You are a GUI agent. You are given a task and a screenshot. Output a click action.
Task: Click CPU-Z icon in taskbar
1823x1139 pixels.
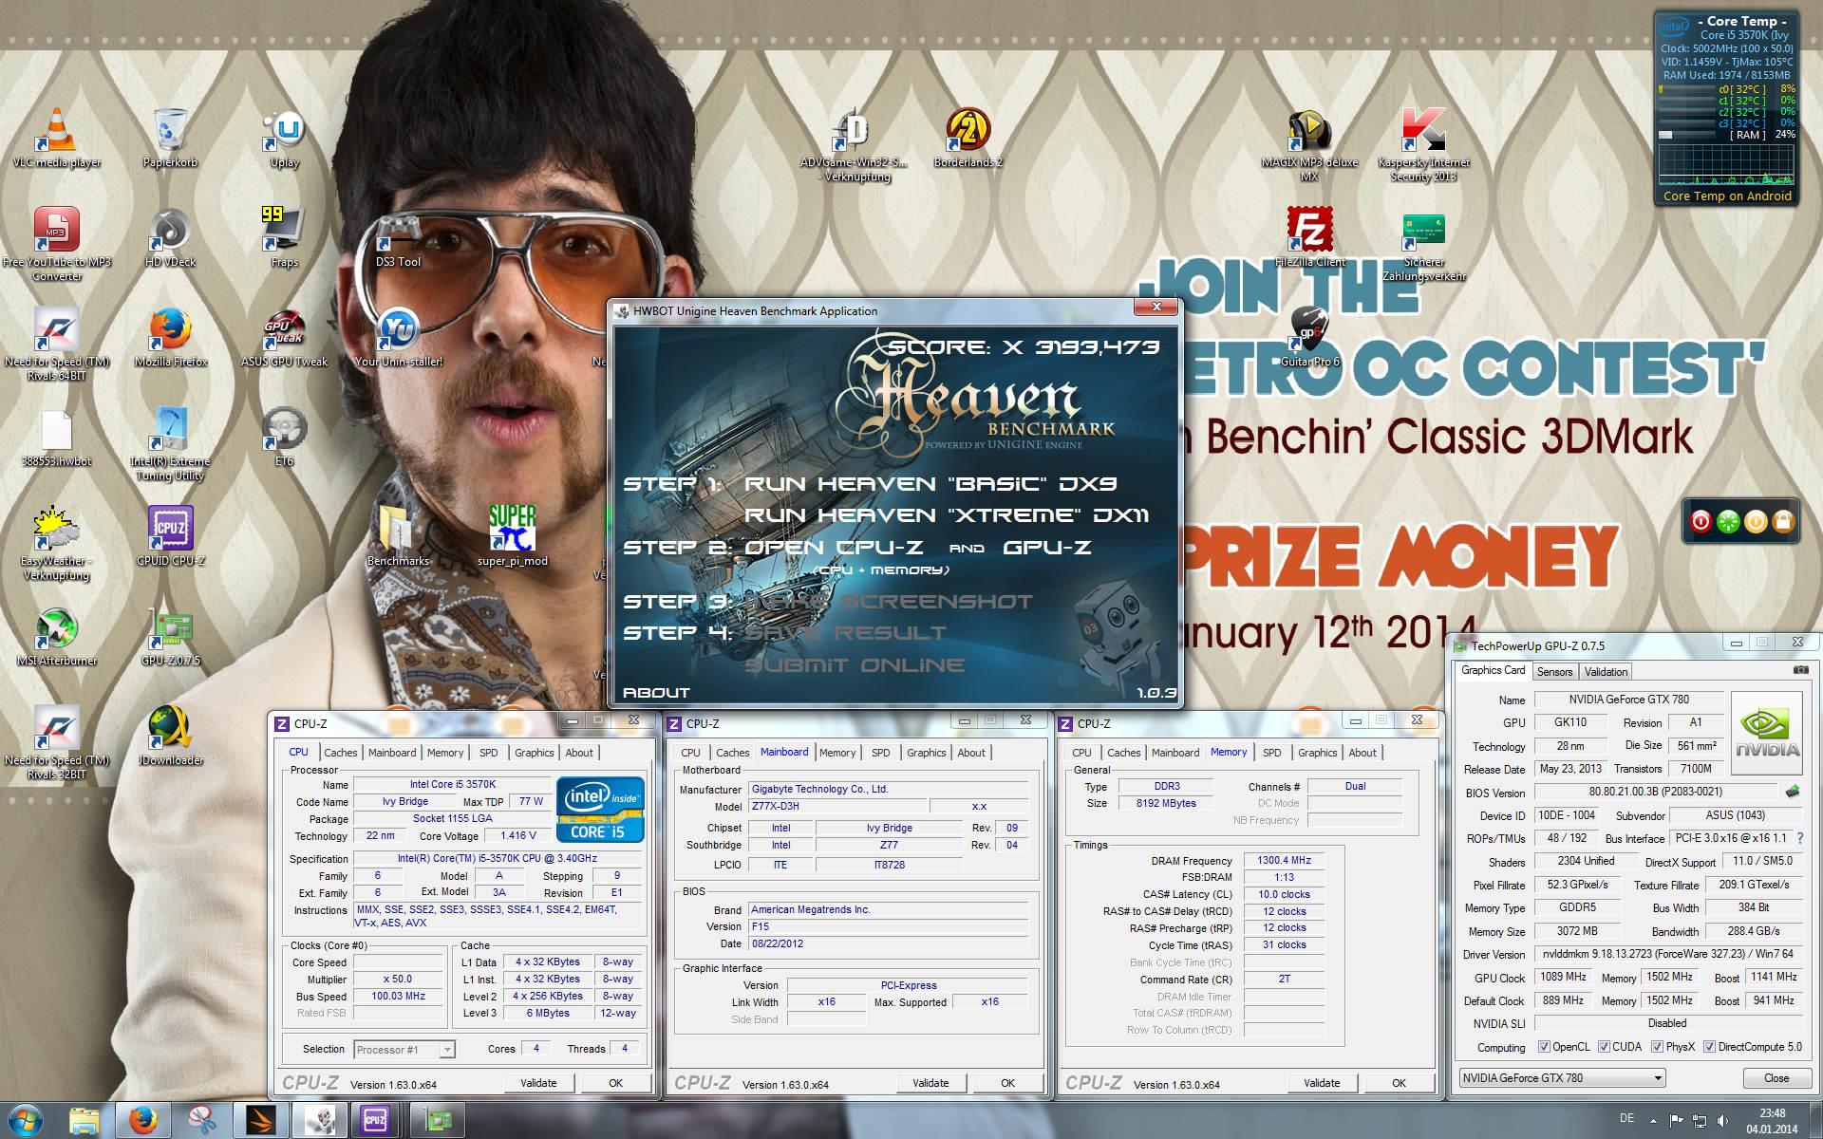click(375, 1121)
